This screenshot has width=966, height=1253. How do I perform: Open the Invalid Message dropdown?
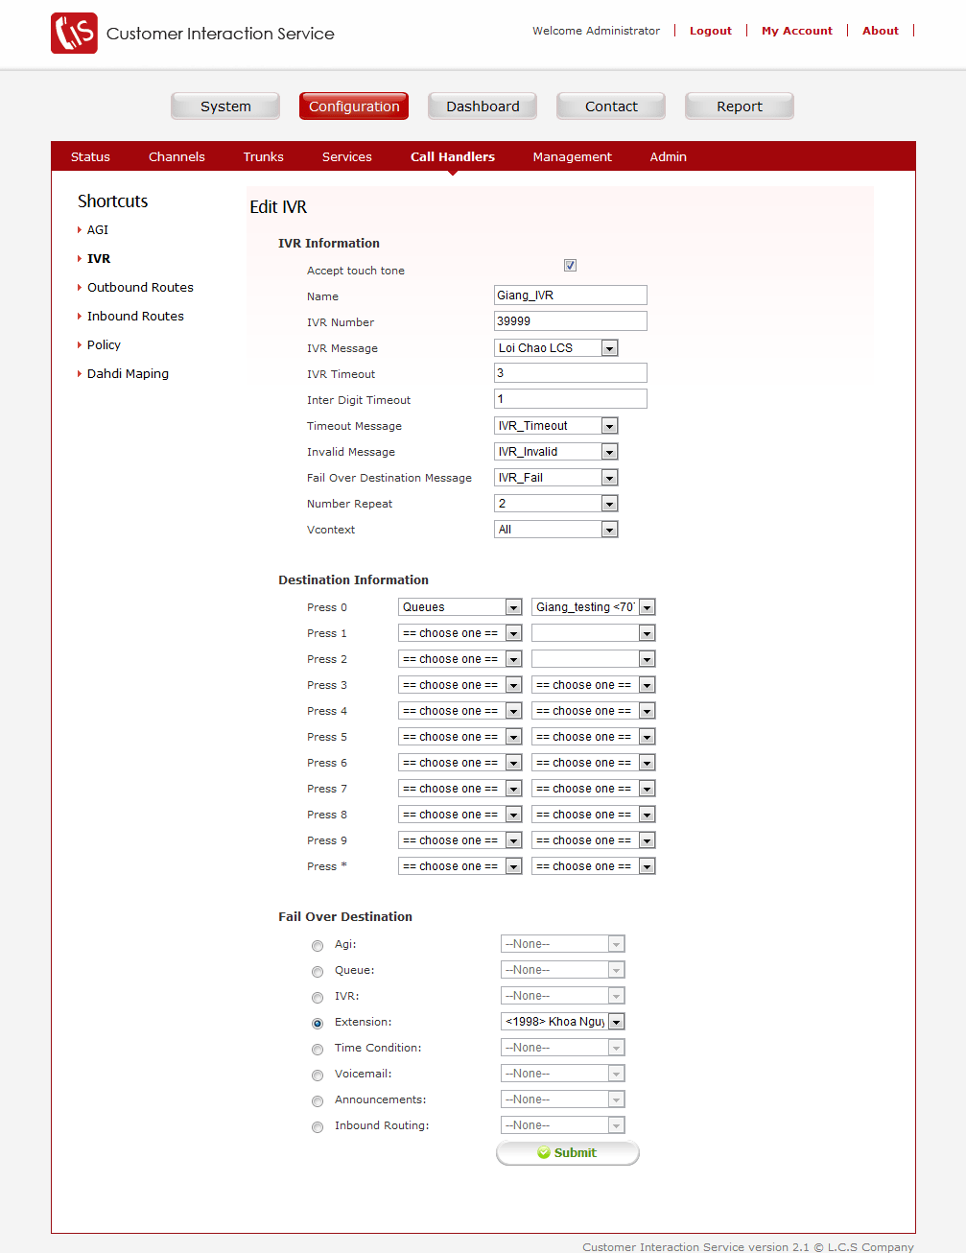point(556,452)
